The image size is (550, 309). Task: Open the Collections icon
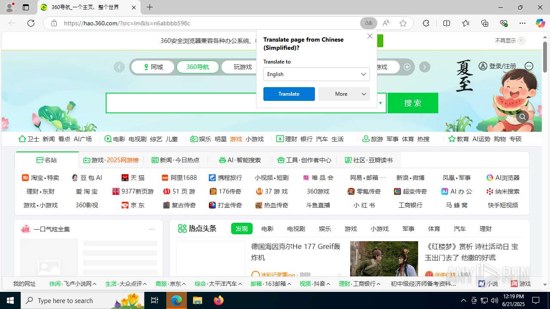click(485, 23)
